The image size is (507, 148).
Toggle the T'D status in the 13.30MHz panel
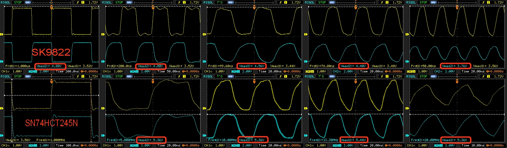[321, 77]
